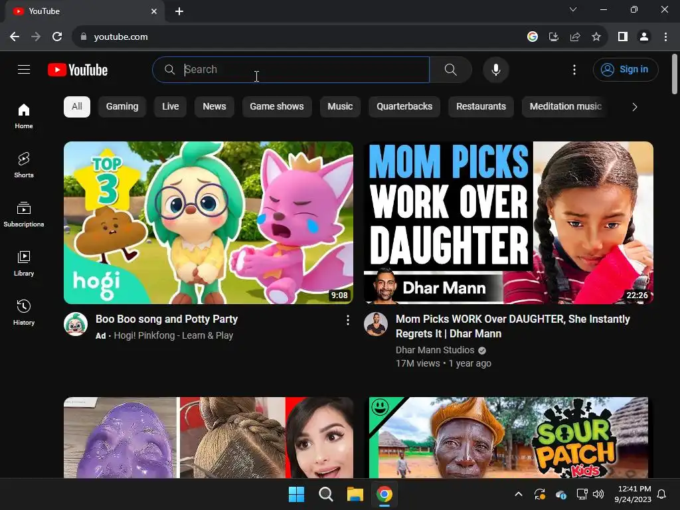Image resolution: width=680 pixels, height=510 pixels.
Task: Click the Chrome taskbar icon
Action: (x=384, y=494)
